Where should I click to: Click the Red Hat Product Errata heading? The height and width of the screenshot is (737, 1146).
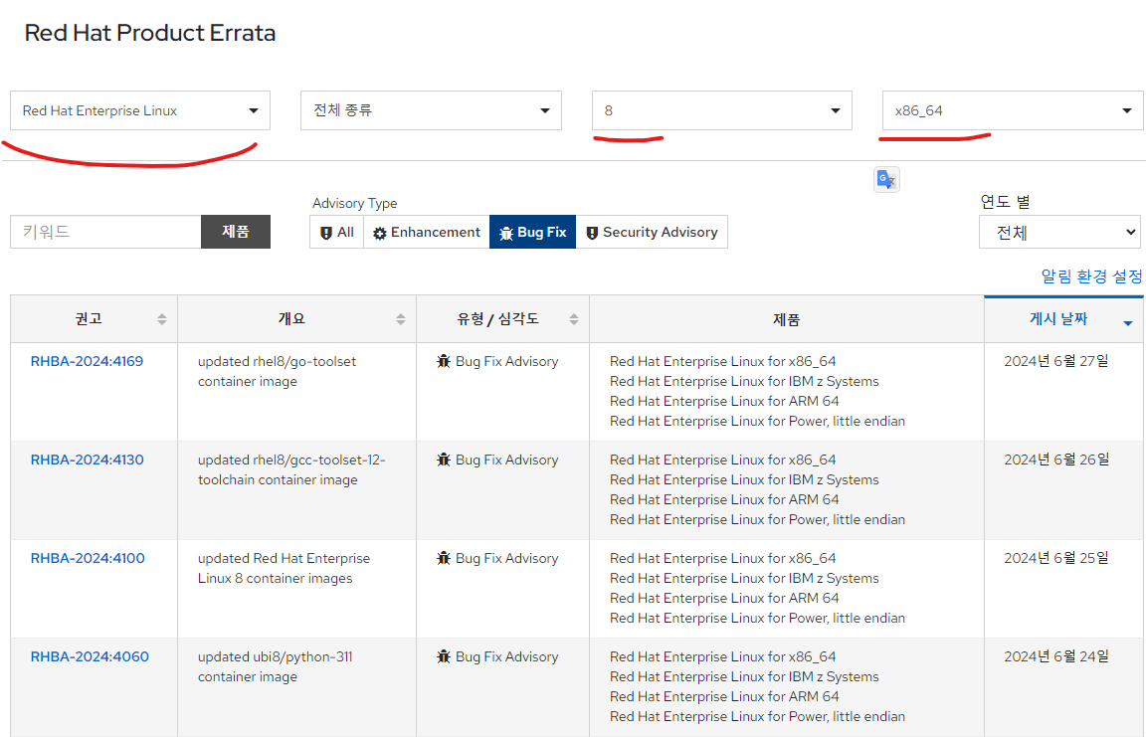point(150,33)
